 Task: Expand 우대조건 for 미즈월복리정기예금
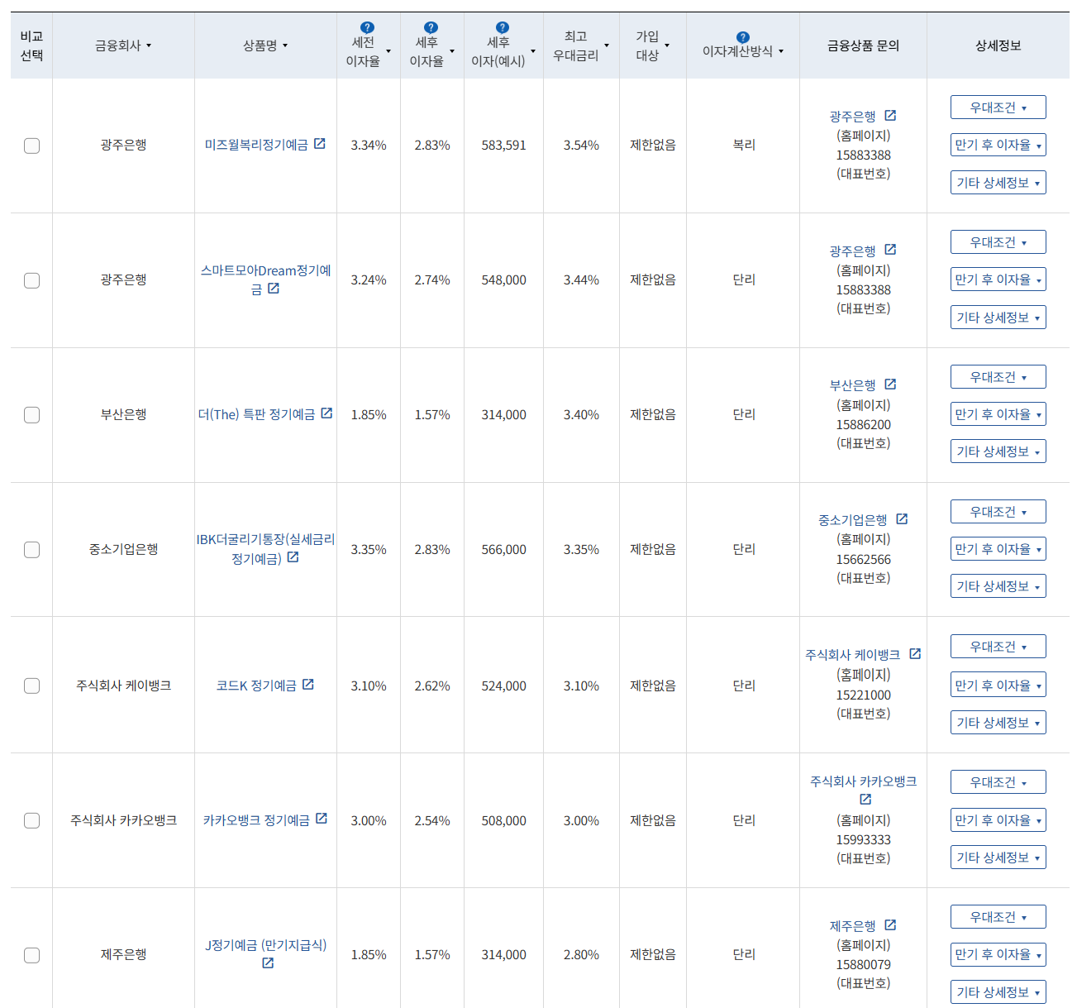pyautogui.click(x=998, y=107)
